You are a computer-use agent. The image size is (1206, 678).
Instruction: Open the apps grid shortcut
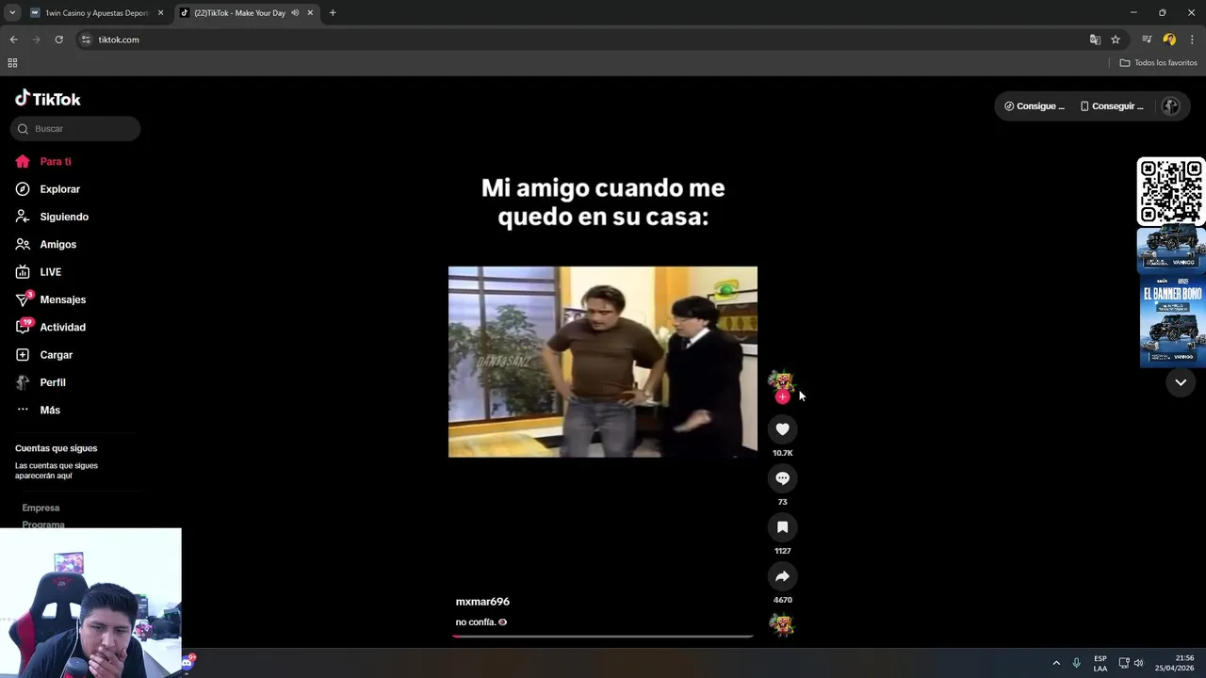(12, 63)
